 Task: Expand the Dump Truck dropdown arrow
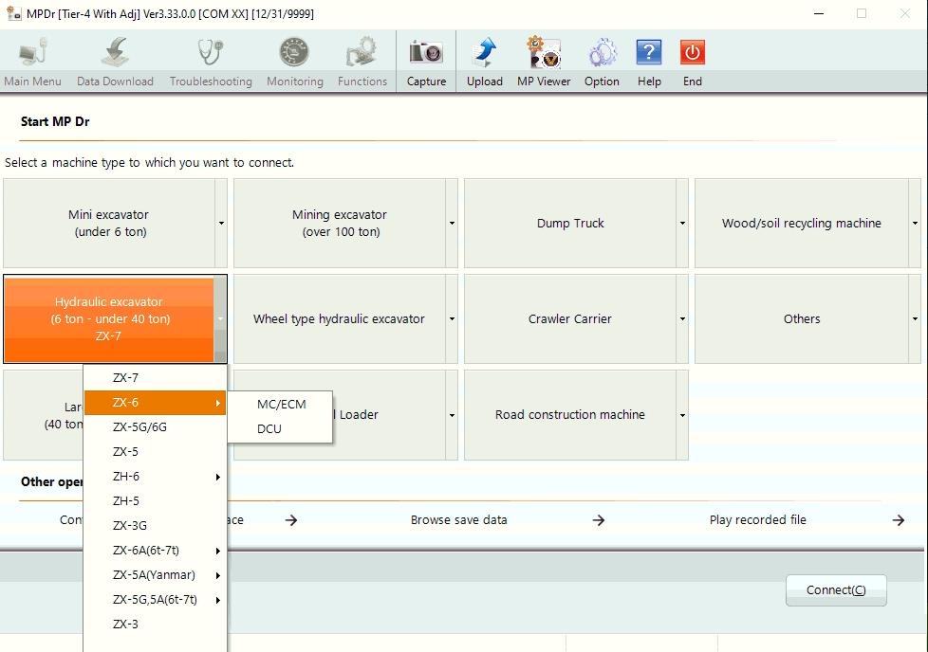coord(682,224)
